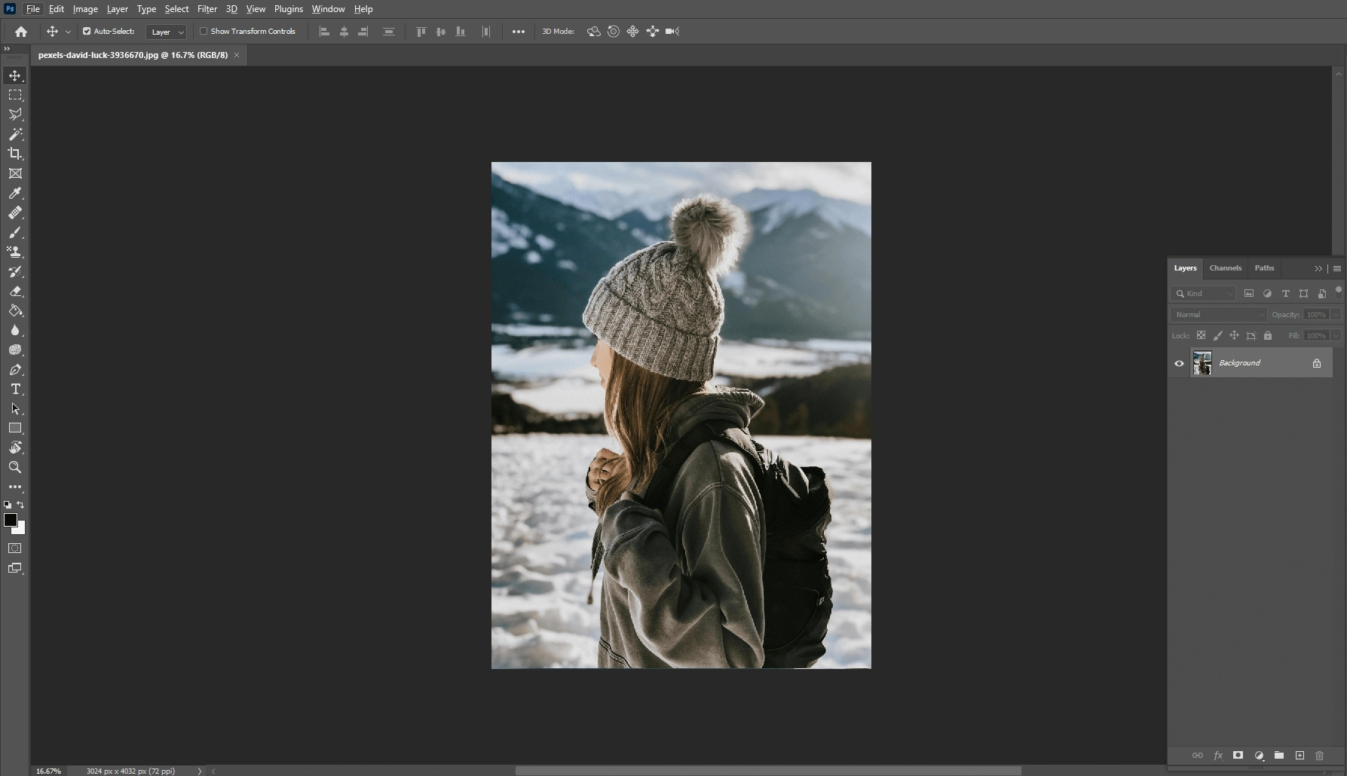Select the Frame tool
The height and width of the screenshot is (776, 1347).
pyautogui.click(x=15, y=173)
